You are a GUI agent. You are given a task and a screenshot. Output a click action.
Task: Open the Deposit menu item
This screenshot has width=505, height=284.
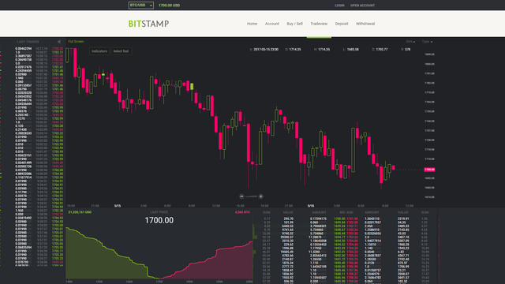click(342, 24)
